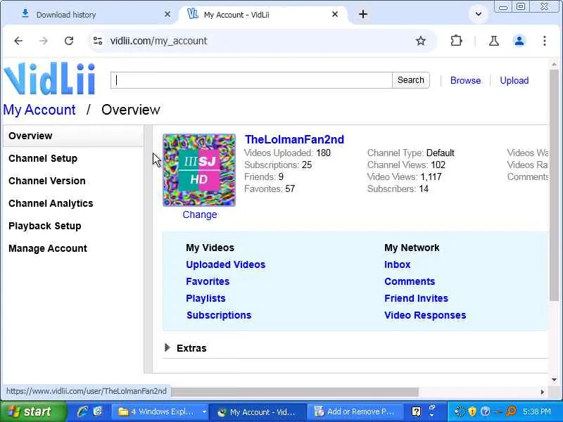Bookmark this page with the star icon
Image resolution: width=563 pixels, height=422 pixels.
point(420,41)
